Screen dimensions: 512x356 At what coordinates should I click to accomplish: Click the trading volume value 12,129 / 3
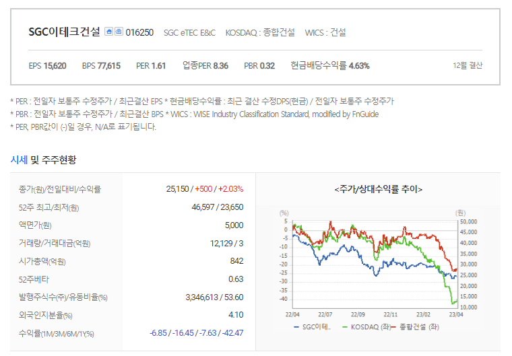pos(226,244)
